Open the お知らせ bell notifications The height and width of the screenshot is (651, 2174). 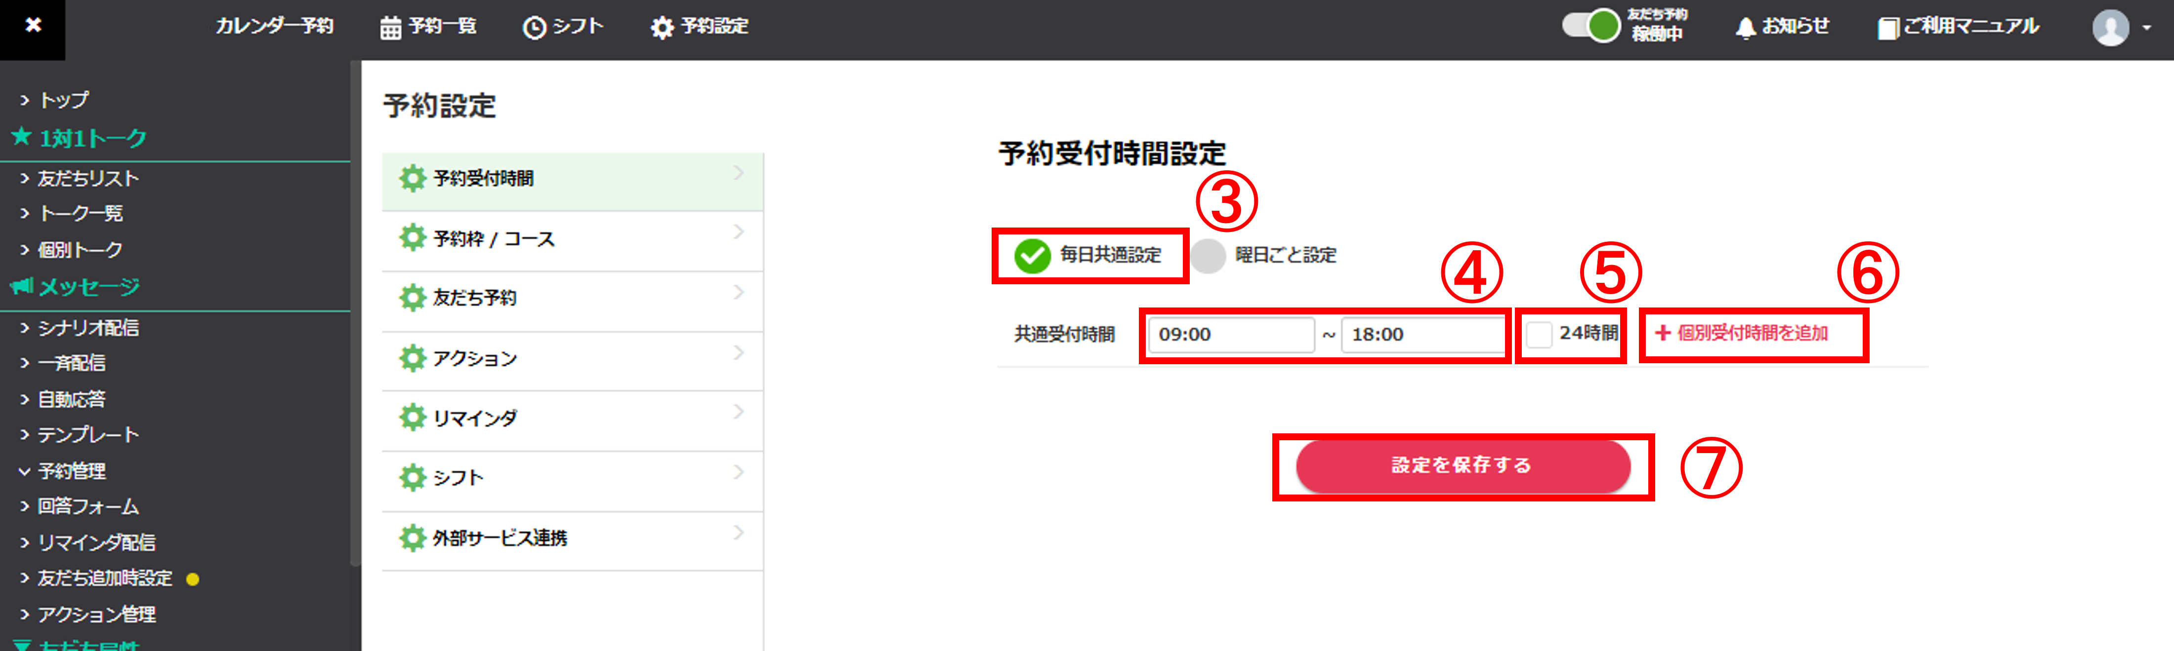(x=1745, y=28)
